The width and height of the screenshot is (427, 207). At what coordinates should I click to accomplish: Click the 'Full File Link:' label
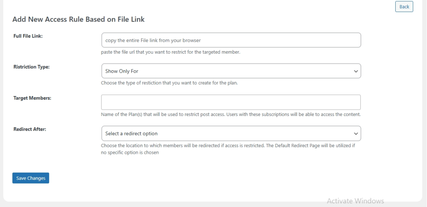(x=28, y=36)
